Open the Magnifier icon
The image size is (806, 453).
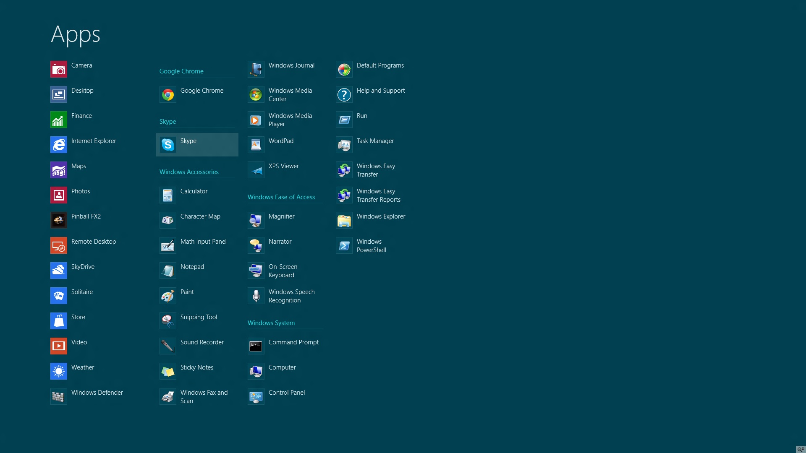tap(256, 220)
